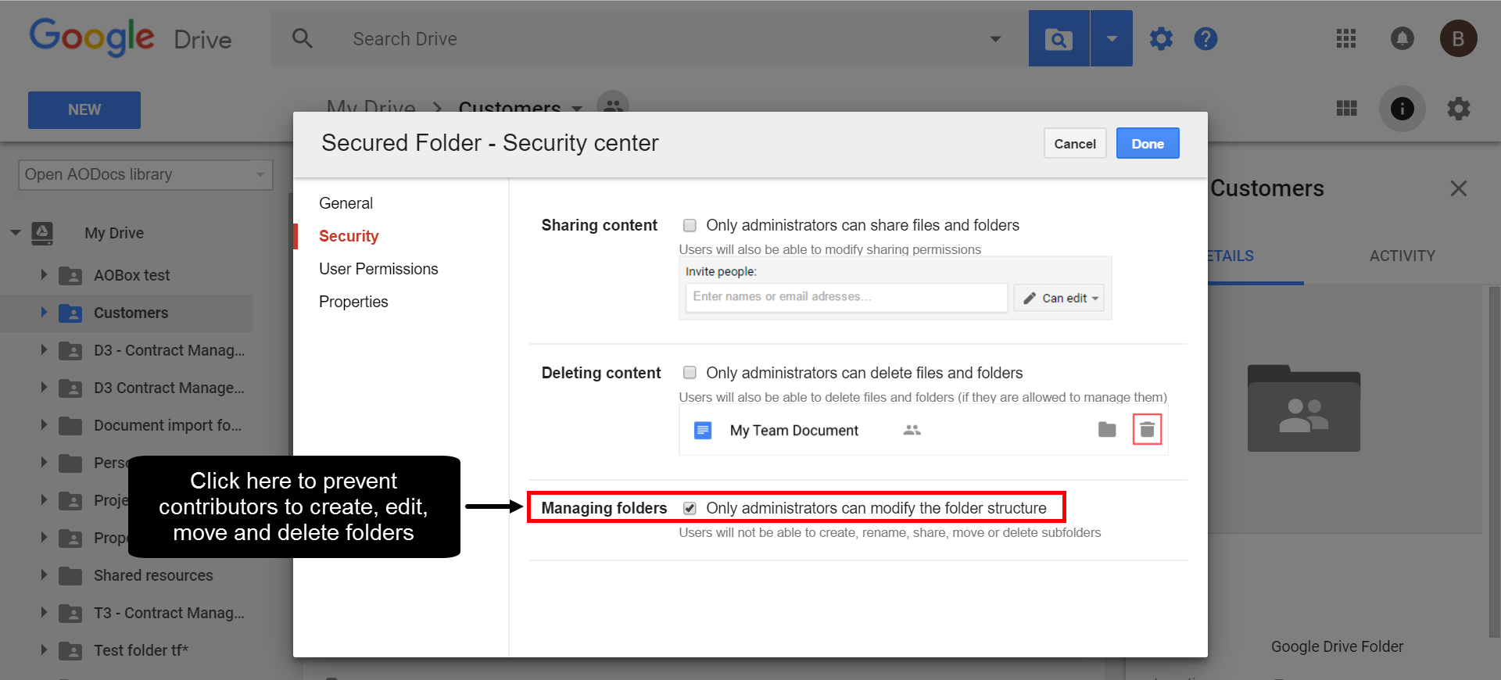The height and width of the screenshot is (680, 1501).
Task: Toggle the info details pane
Action: pos(1402,108)
